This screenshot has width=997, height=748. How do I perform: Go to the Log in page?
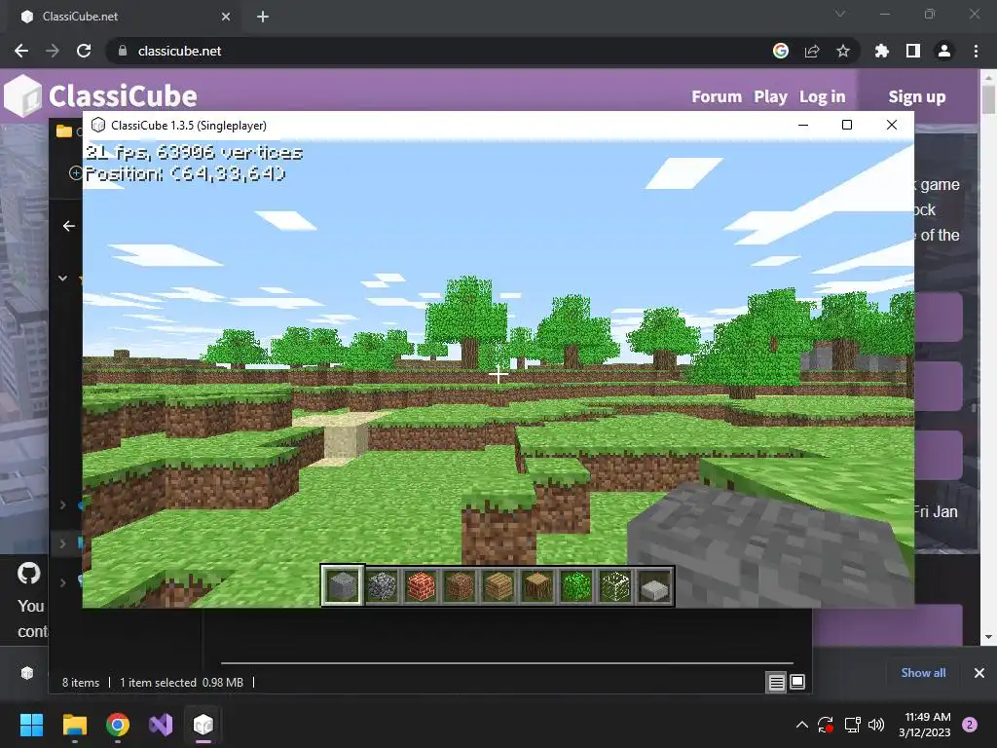tap(822, 96)
